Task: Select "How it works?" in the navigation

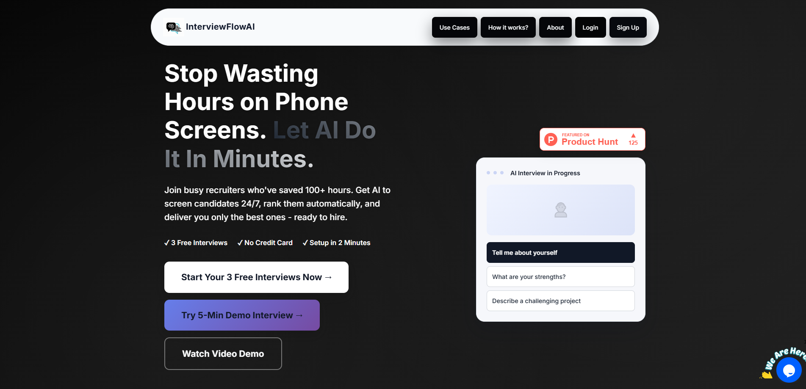Action: (x=508, y=27)
